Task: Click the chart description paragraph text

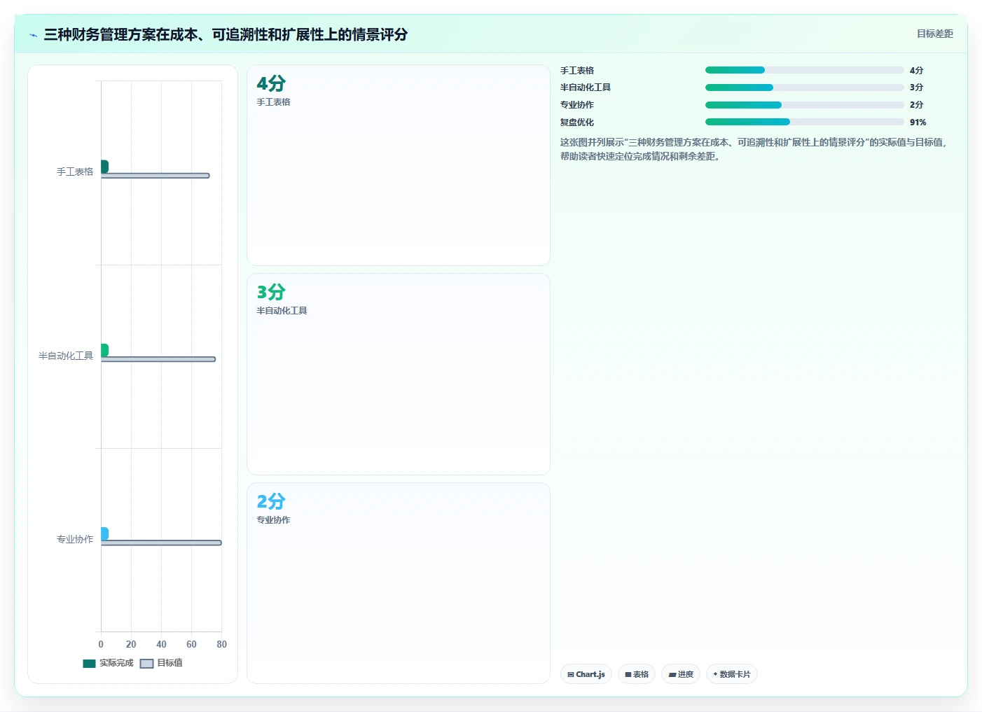Action: (753, 149)
